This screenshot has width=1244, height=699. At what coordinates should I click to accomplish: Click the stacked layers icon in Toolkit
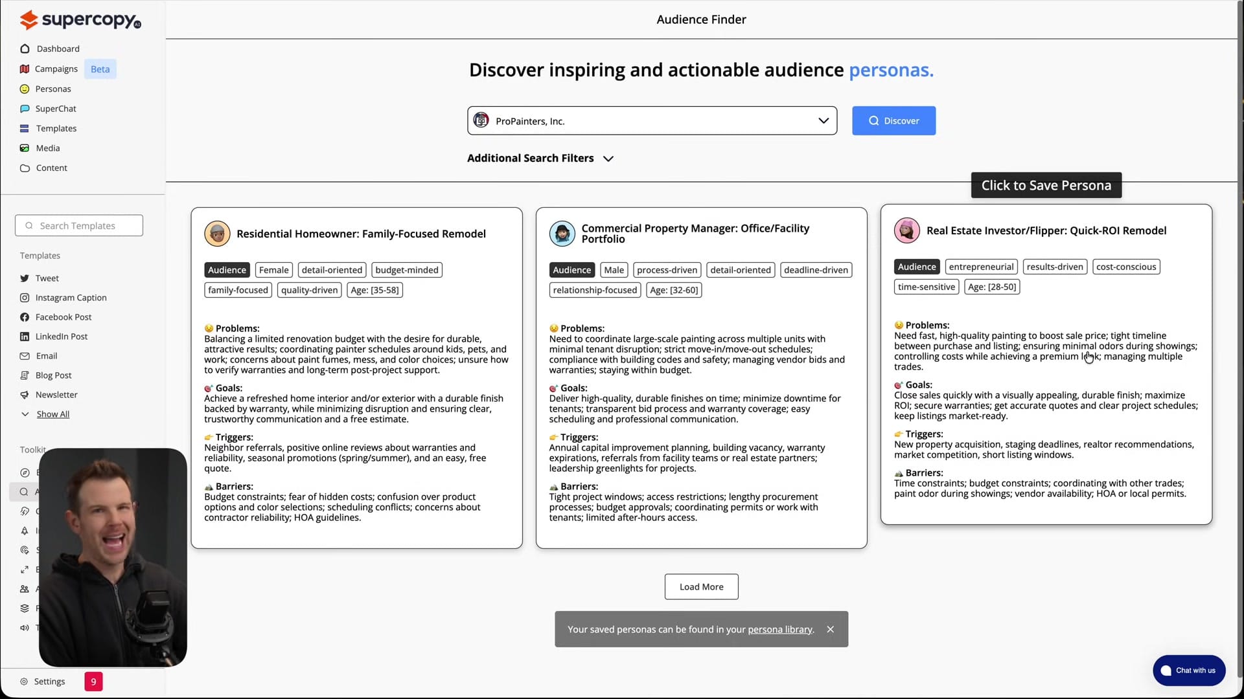25,608
